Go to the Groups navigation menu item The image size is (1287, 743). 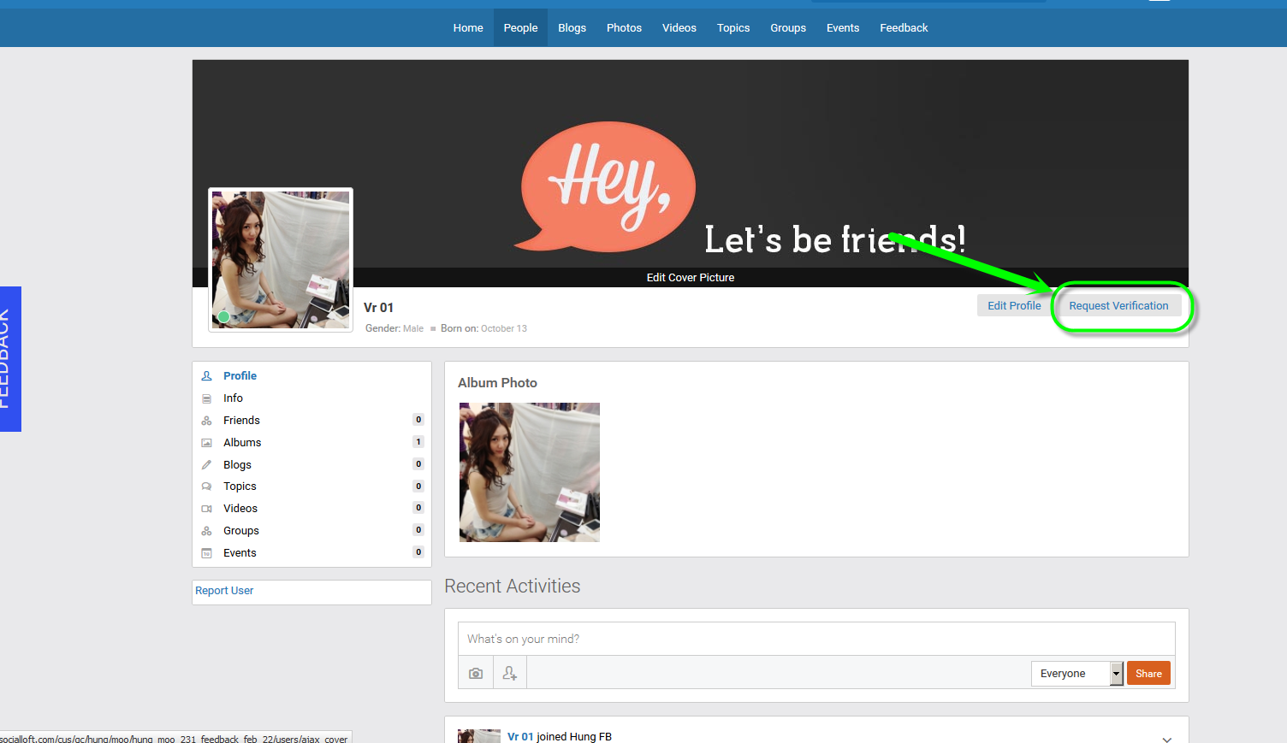tap(787, 28)
